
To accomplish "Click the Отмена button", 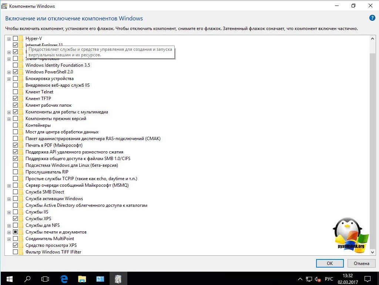I will (361, 263).
